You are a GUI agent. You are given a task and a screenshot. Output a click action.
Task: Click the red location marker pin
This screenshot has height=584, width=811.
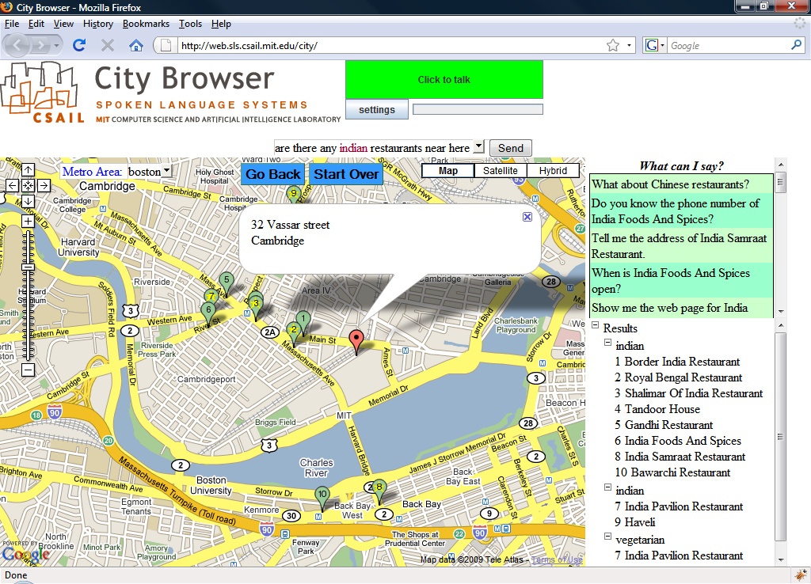click(x=357, y=340)
